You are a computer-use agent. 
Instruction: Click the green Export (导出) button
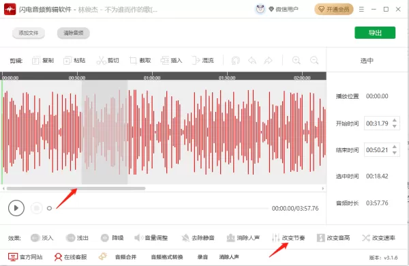coord(375,33)
